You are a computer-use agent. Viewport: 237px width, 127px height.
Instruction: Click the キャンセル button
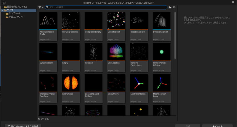tap(217, 126)
